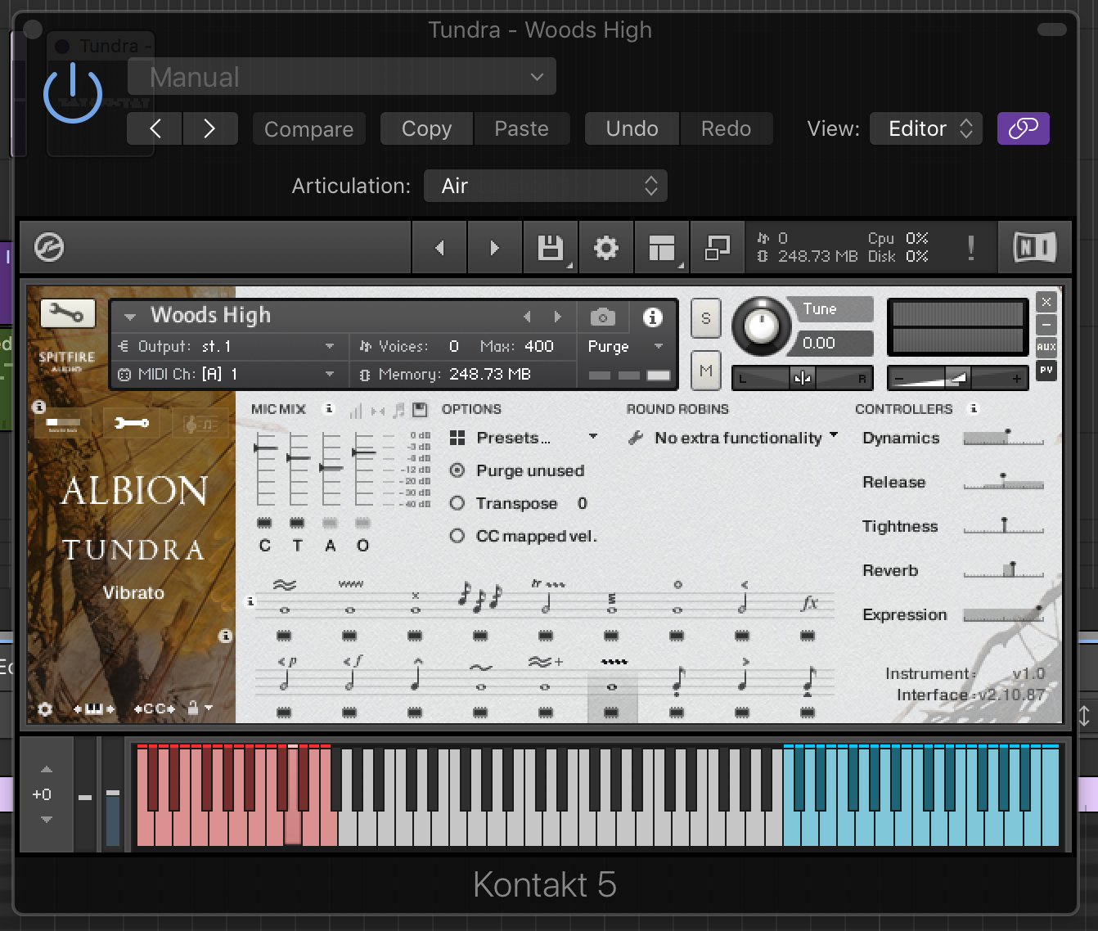Open the Output st. 1 dropdown

click(x=227, y=347)
